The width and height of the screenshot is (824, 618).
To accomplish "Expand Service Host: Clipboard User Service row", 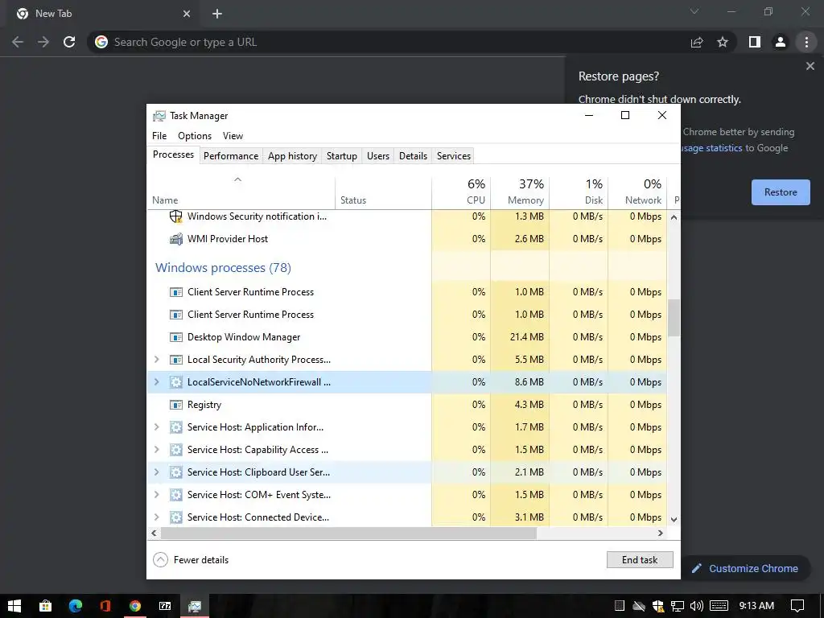I will coord(156,472).
